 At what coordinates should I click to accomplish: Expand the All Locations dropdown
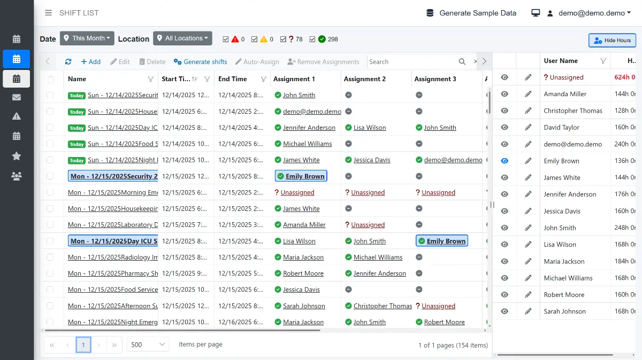tap(182, 38)
